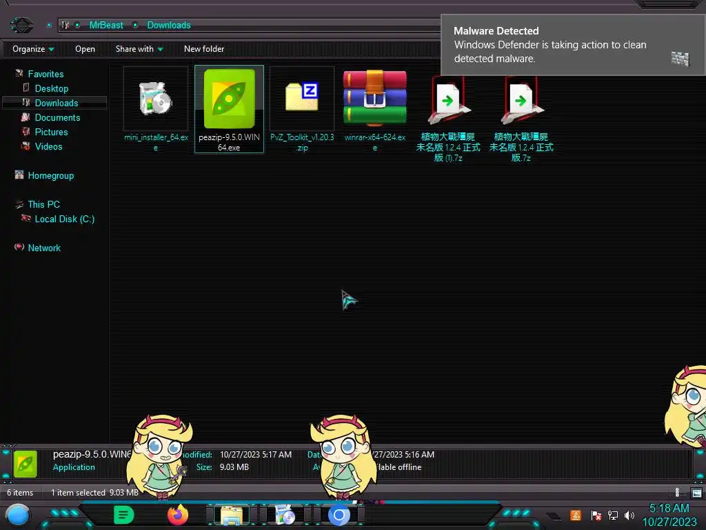
Task: Open Documents in the sidebar
Action: coord(57,117)
